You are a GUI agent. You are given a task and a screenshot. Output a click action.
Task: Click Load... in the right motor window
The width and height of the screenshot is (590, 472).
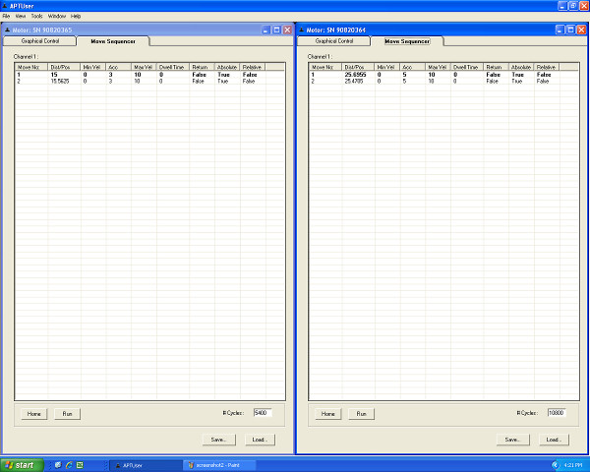click(x=554, y=440)
